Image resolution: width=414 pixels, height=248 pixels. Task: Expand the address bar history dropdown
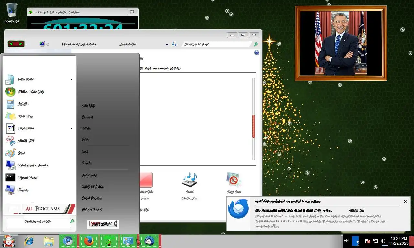point(167,44)
